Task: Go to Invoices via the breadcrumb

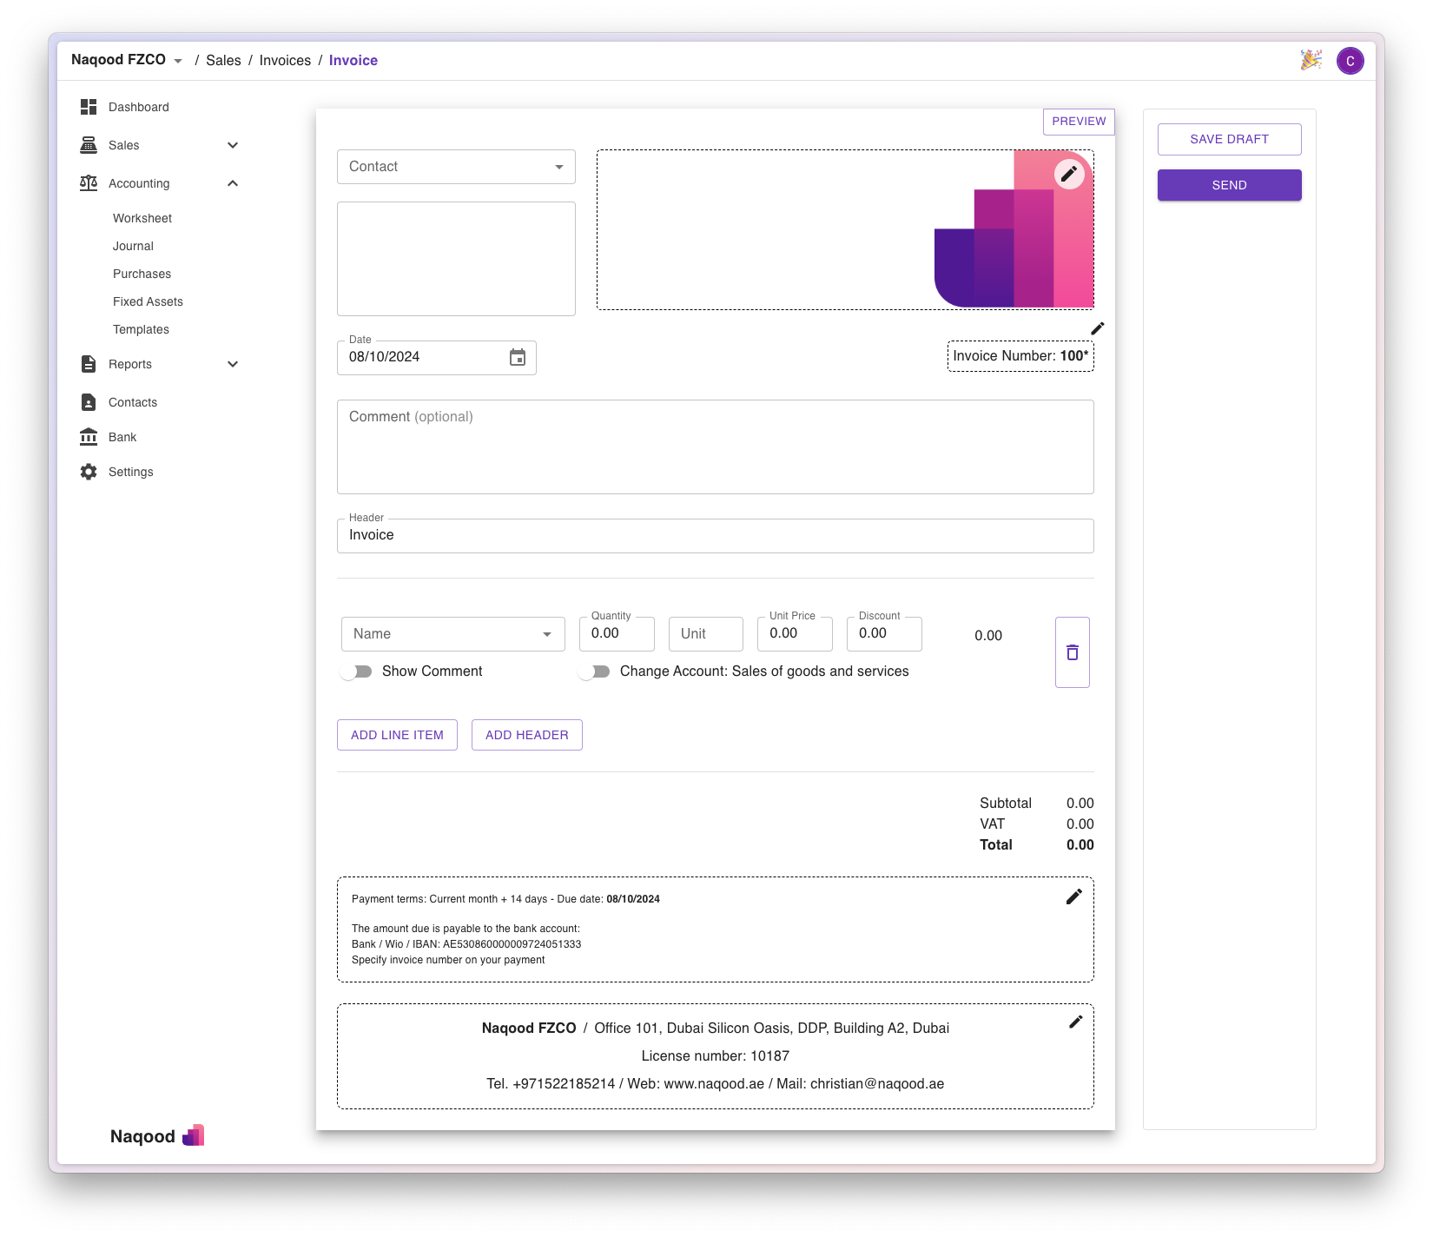Action: pyautogui.click(x=285, y=60)
